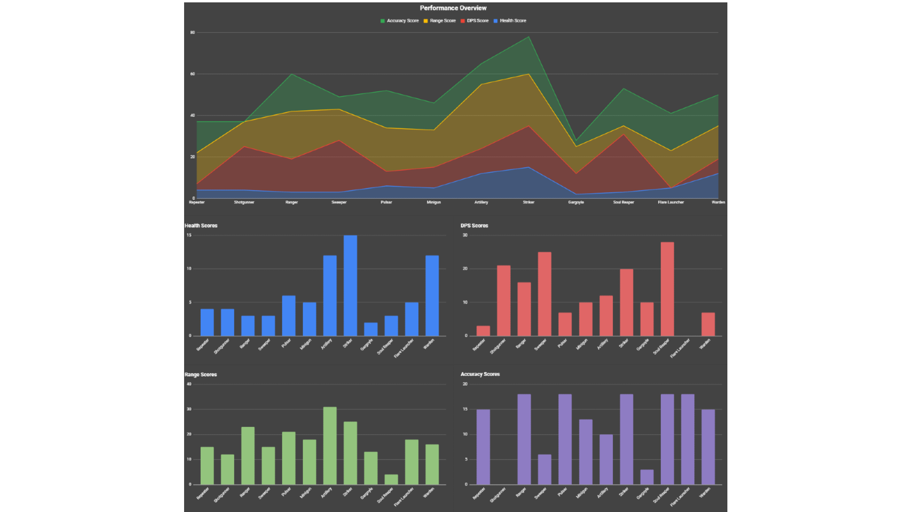Click the Warden bar in Health Scores
This screenshot has height=512, width=911.
(x=432, y=295)
